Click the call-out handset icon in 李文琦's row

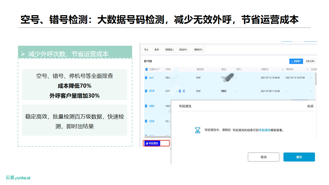click(184, 91)
